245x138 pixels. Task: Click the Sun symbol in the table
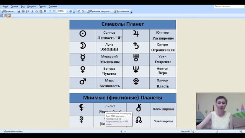point(83,34)
